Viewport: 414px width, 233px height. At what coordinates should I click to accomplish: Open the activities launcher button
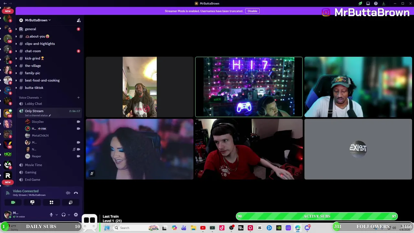51,202
